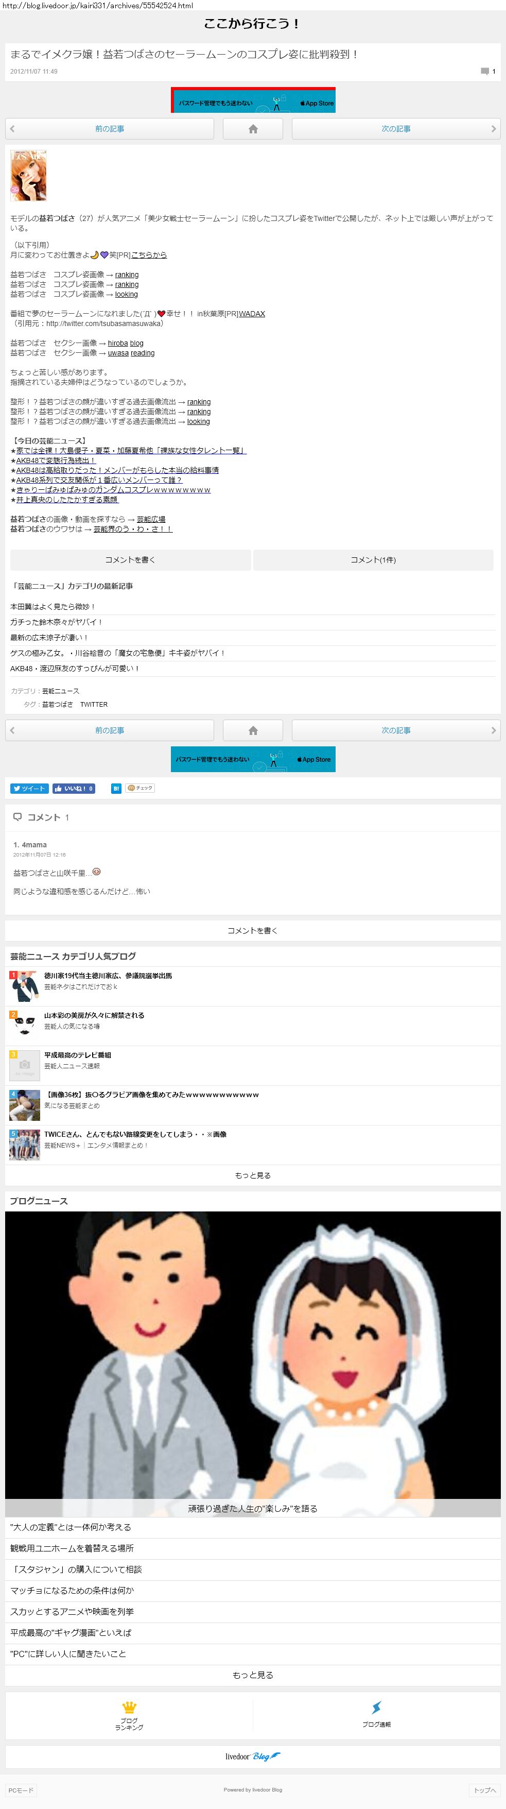Open the 益若つばさ tag link
The height and width of the screenshot is (1809, 506).
click(x=58, y=704)
